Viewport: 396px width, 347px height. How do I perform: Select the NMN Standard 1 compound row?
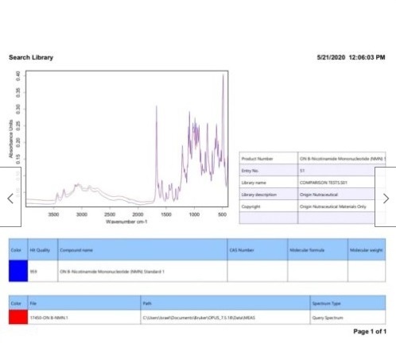coord(197,271)
